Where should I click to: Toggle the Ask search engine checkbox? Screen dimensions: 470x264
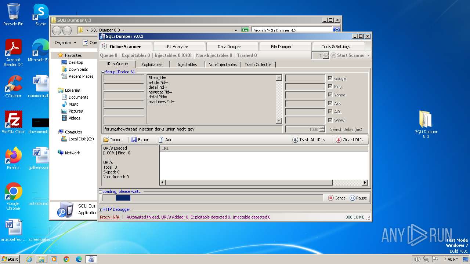click(330, 103)
